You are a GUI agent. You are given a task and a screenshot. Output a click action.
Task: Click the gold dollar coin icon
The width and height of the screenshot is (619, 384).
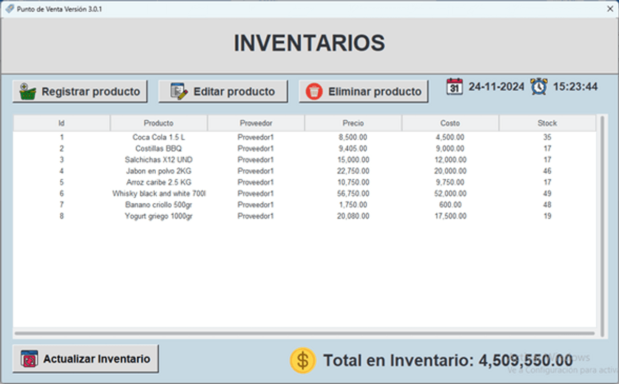pos(303,360)
